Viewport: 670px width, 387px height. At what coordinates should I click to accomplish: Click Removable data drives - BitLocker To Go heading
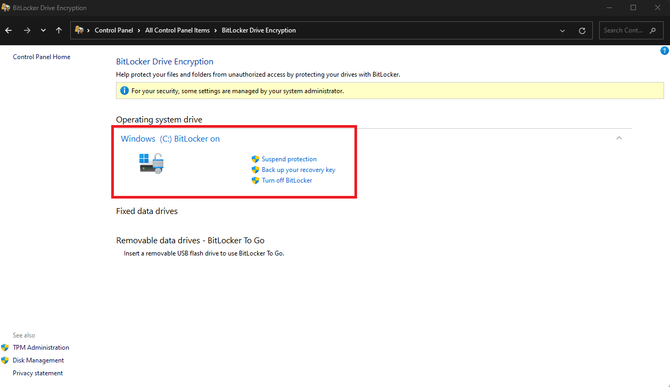(191, 241)
